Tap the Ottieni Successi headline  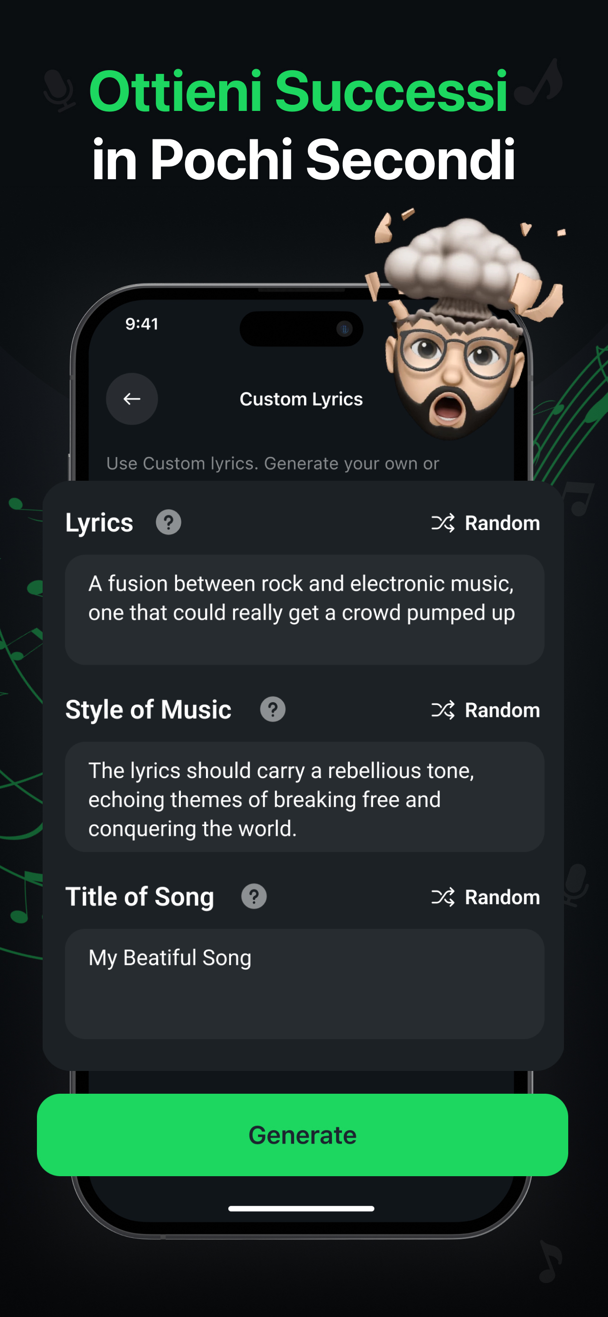click(x=299, y=92)
